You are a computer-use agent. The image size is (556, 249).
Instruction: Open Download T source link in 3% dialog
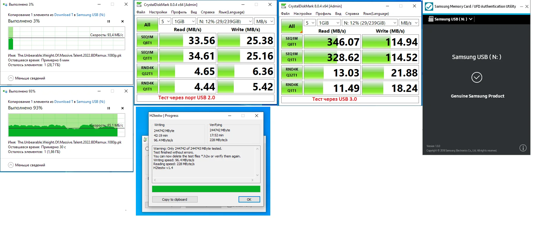(63, 15)
